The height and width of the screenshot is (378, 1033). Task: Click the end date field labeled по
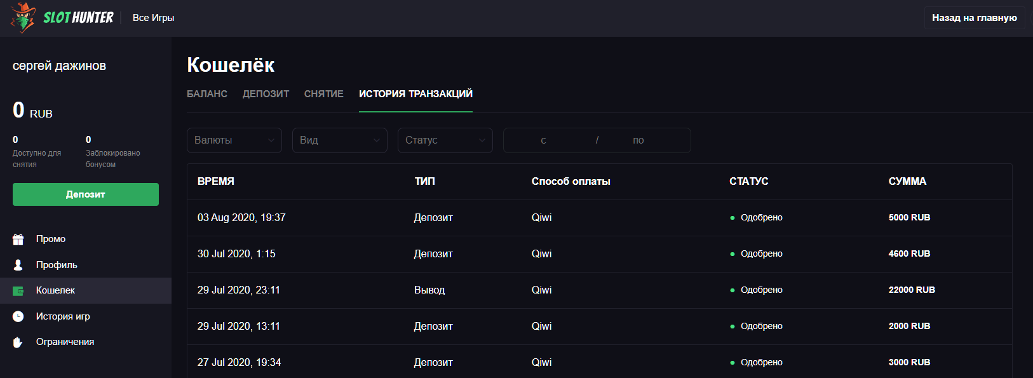638,140
